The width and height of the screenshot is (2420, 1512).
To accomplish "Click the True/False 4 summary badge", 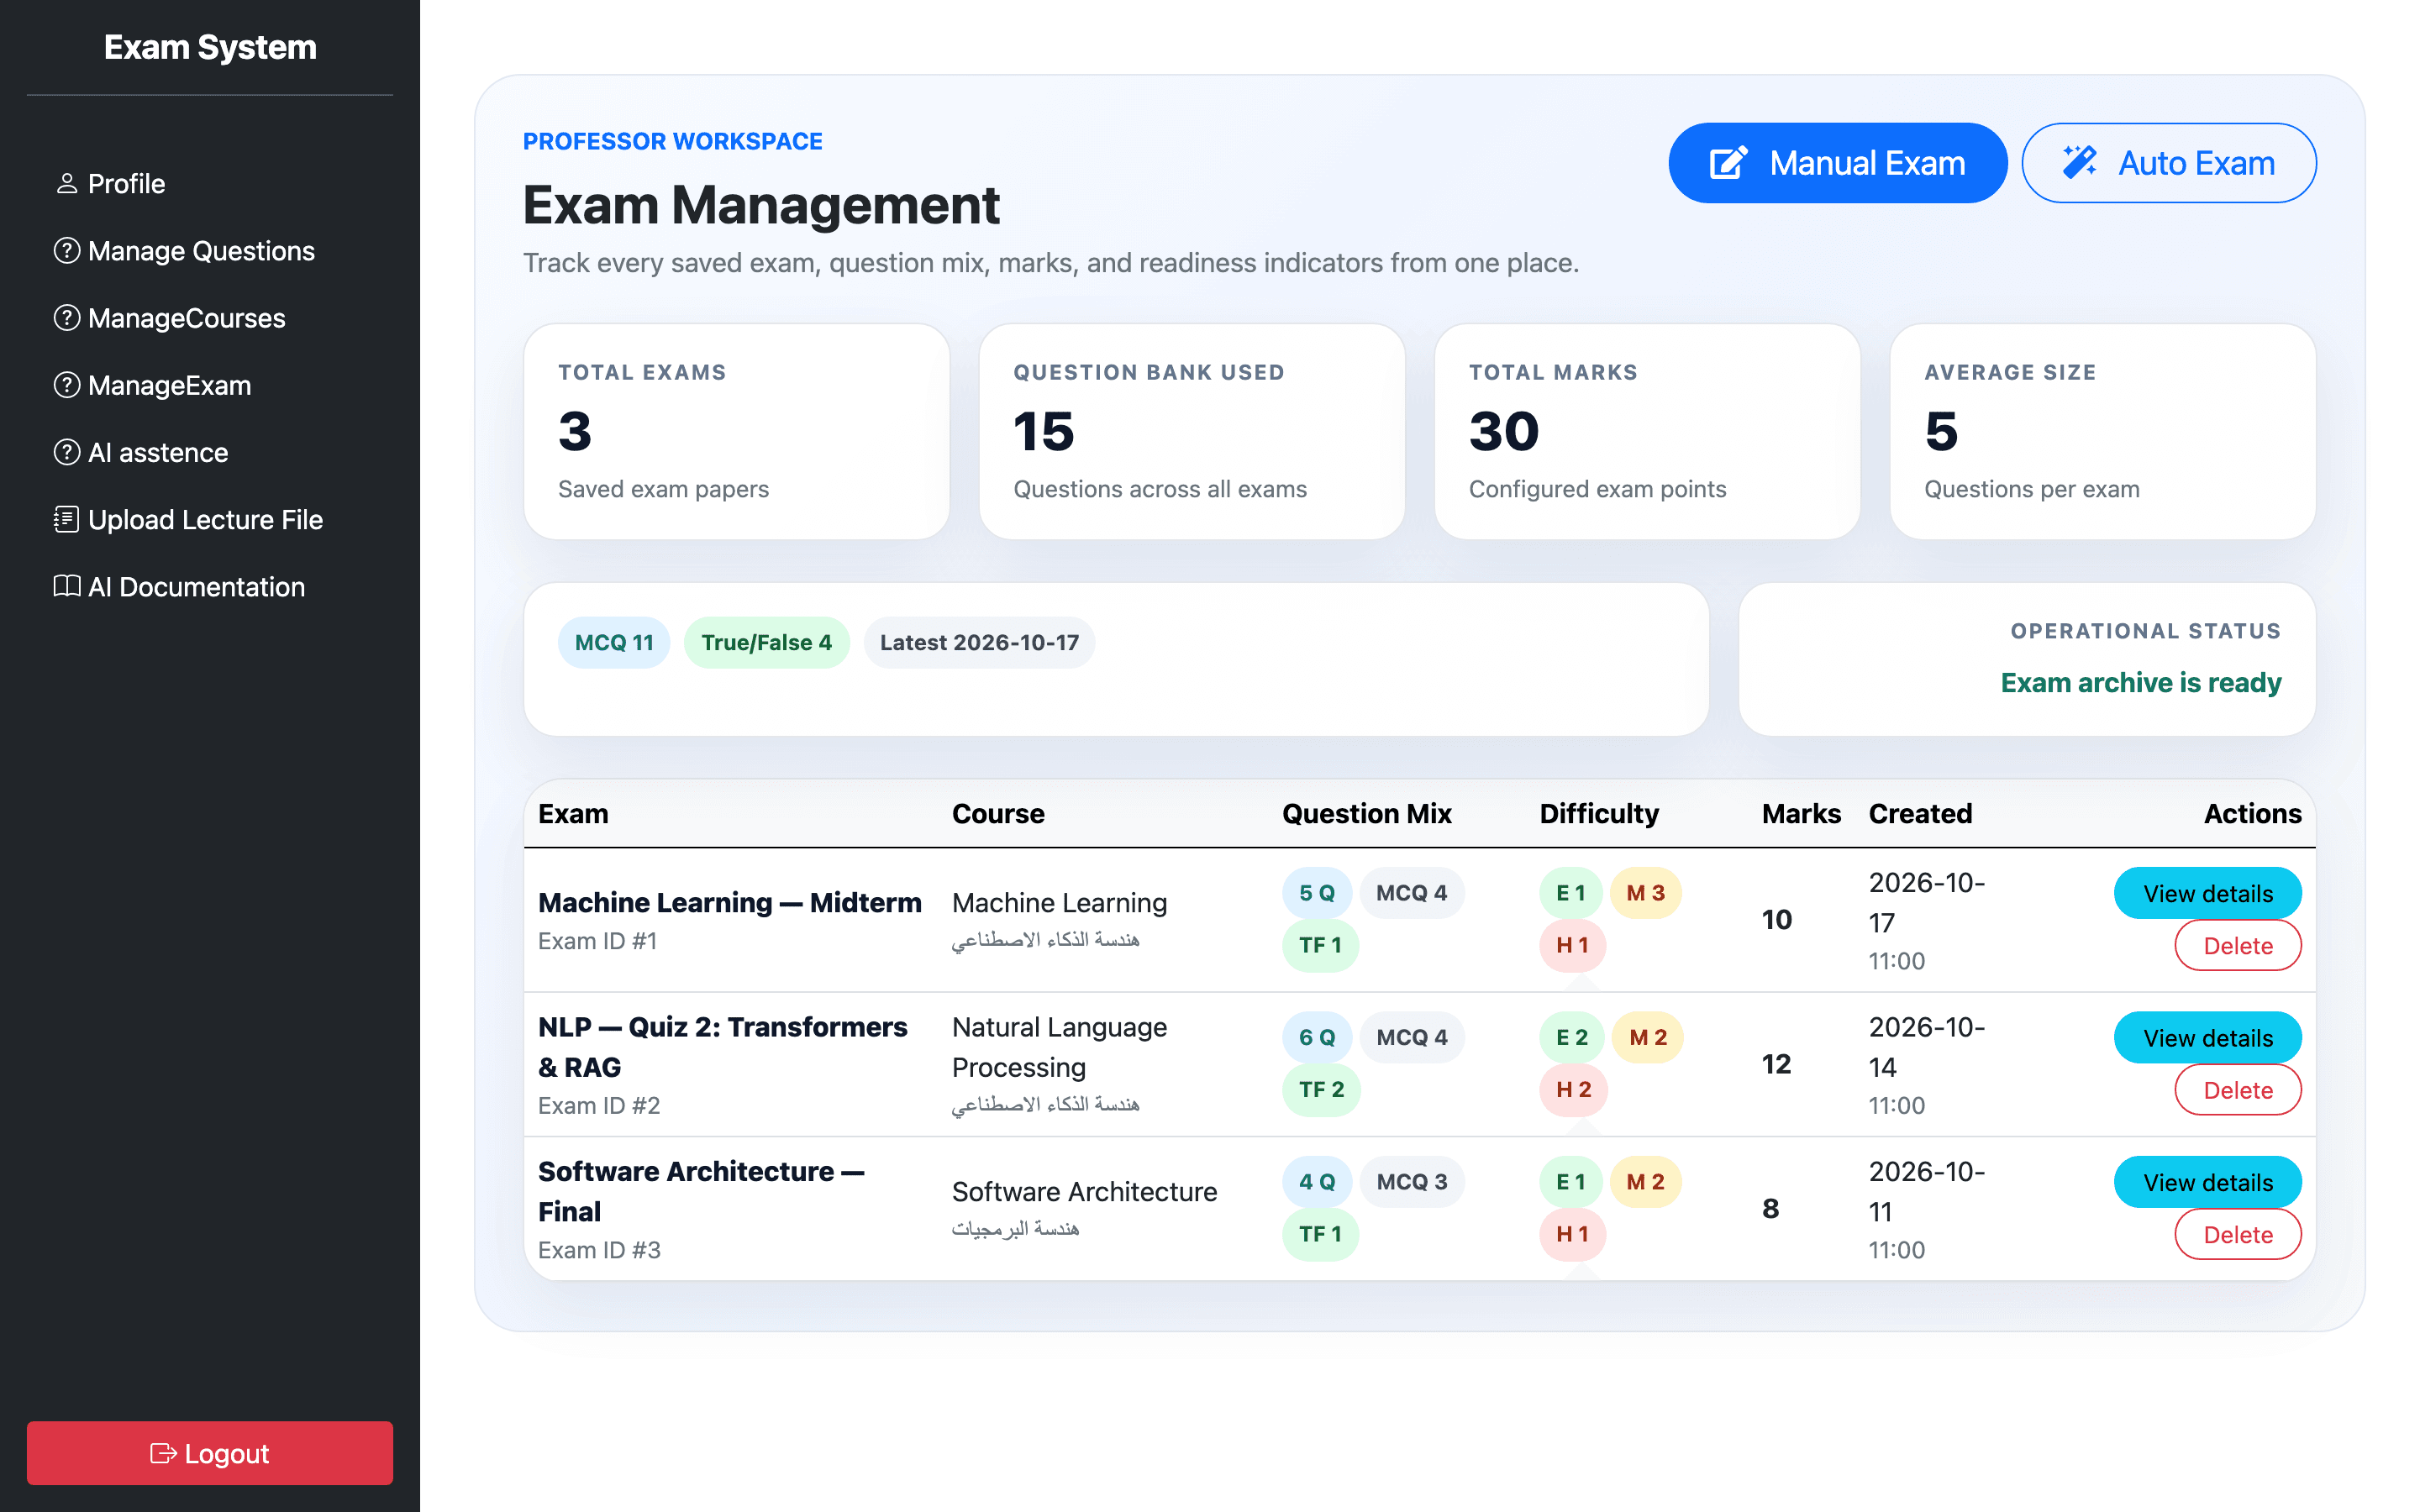I will coord(766,642).
